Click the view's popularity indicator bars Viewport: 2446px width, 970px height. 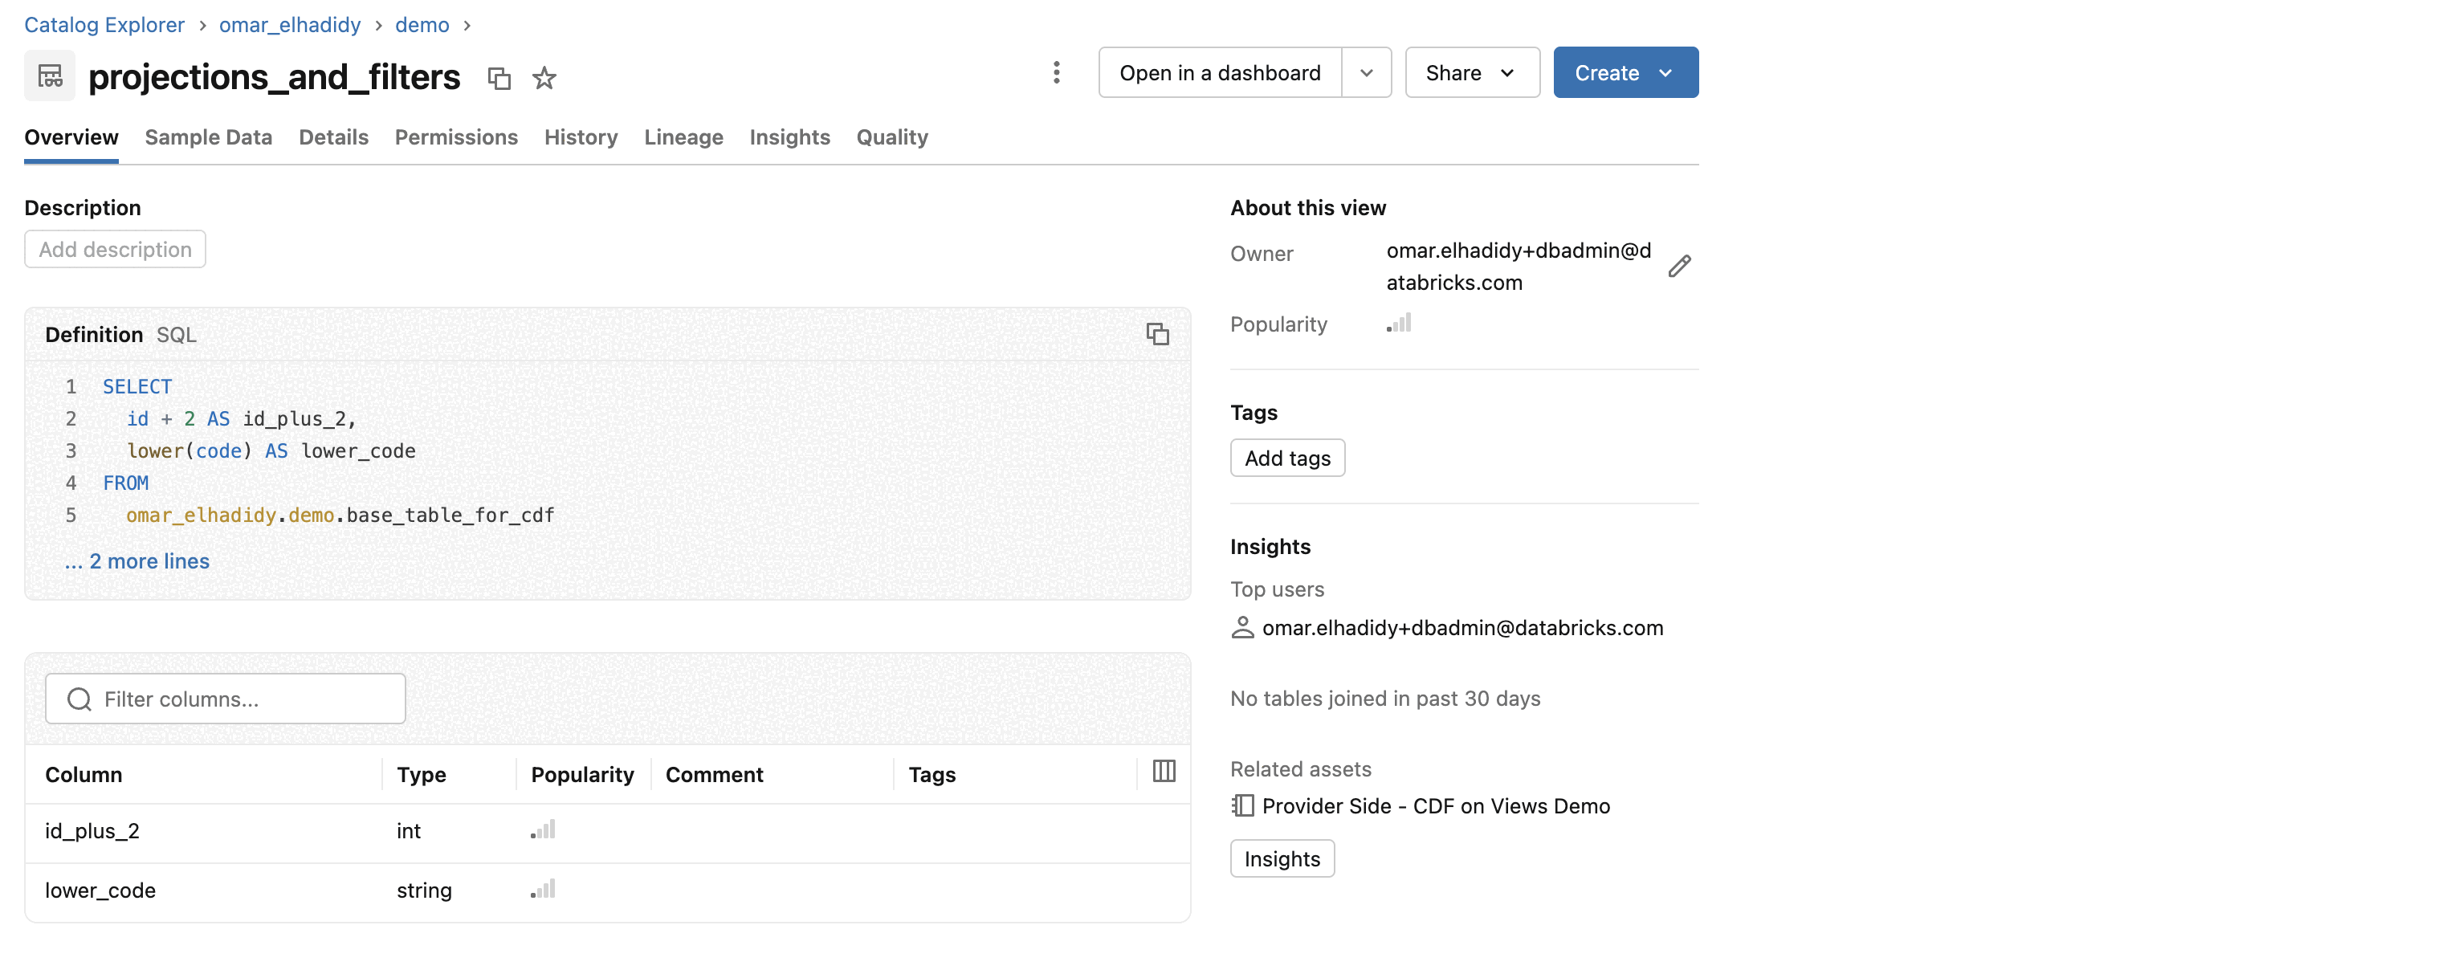[1399, 324]
